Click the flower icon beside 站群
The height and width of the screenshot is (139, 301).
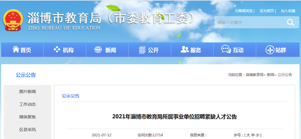[x=270, y=50]
